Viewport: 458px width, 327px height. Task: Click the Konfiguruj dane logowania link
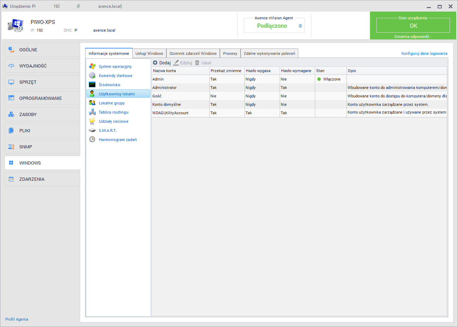[424, 53]
